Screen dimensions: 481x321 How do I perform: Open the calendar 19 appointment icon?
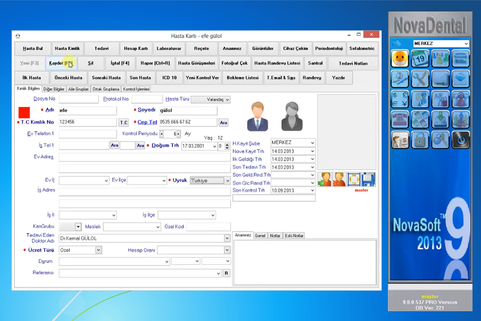click(420, 59)
